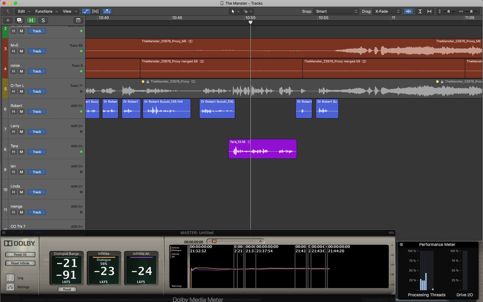Open the track header configuration dropdown button
483x302 pixels.
pyautogui.click(x=78, y=20)
